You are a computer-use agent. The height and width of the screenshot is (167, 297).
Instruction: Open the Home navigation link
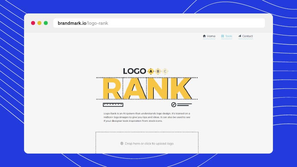[x=209, y=36]
